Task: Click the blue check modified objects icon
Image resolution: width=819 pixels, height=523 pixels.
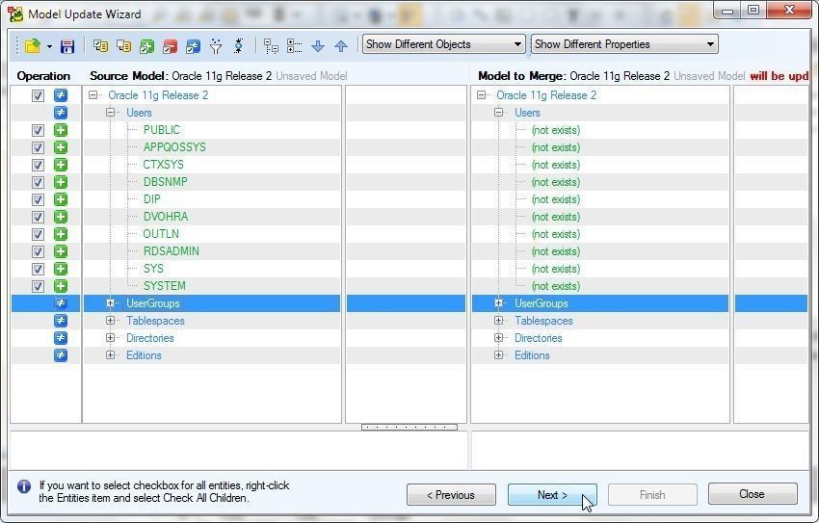Action: coord(193,46)
